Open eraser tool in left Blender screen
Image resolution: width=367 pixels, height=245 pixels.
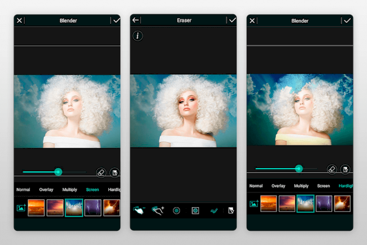101,173
